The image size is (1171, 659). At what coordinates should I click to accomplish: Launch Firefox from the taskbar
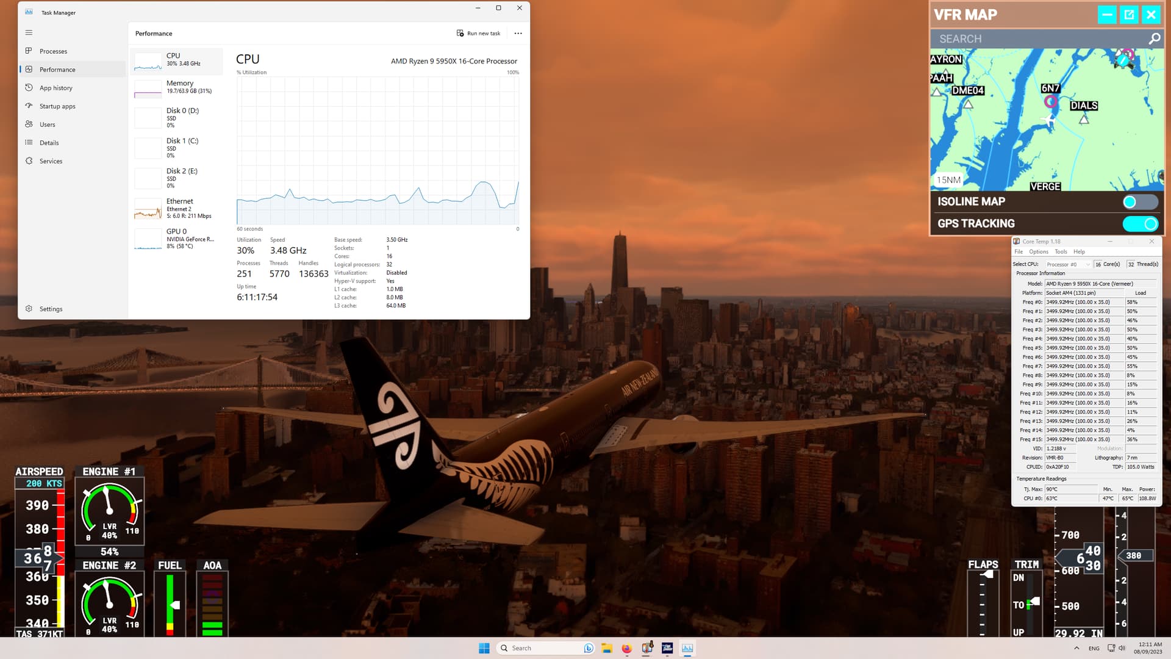(x=626, y=648)
